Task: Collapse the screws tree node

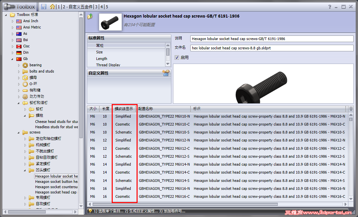Action: click(19, 133)
